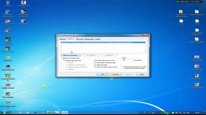Viewport: 206px width, 115px height.
Task: Open the Logo file on desktop
Action: (x=181, y=22)
